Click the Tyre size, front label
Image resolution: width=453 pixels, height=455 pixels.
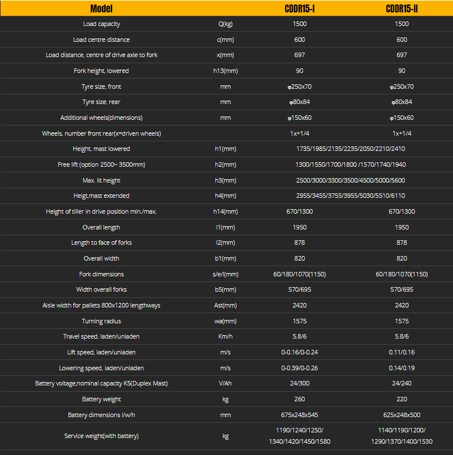coord(101,86)
